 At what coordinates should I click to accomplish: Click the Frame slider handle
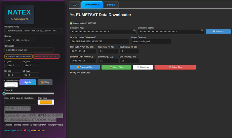pyautogui.click(x=4, y=94)
